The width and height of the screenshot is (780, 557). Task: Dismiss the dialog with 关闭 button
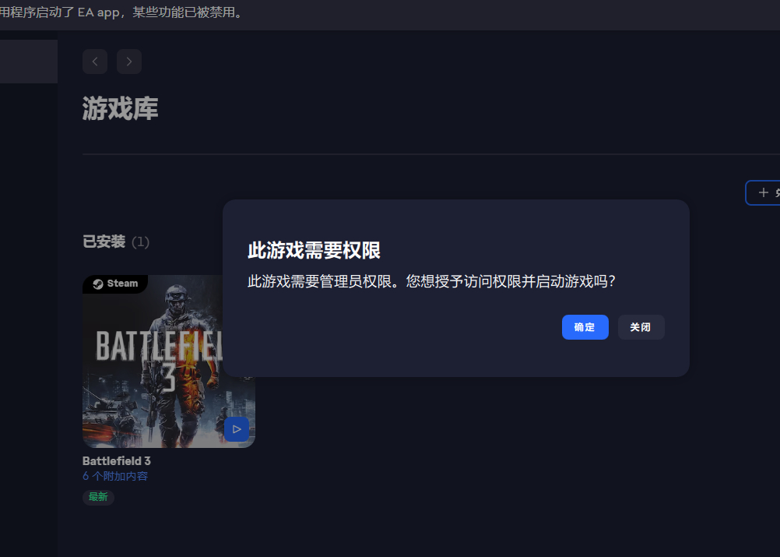(641, 327)
